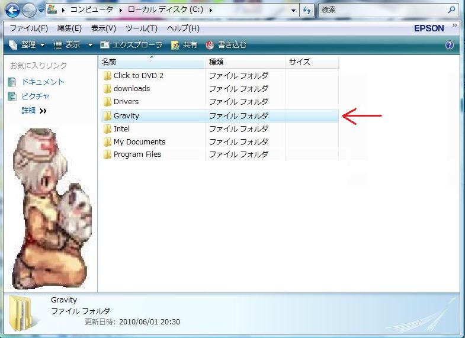Select the Click to DVD 2 folder
The height and width of the screenshot is (338, 465).
[138, 76]
